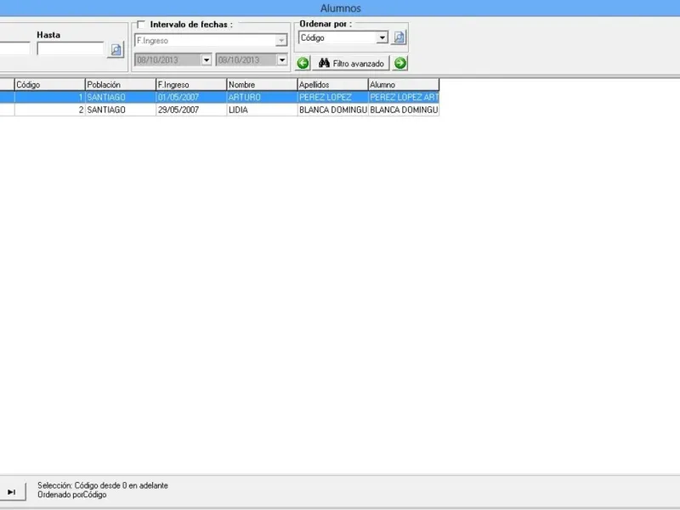Click the Población column header
Viewport: 680px width, 510px height.
click(121, 84)
